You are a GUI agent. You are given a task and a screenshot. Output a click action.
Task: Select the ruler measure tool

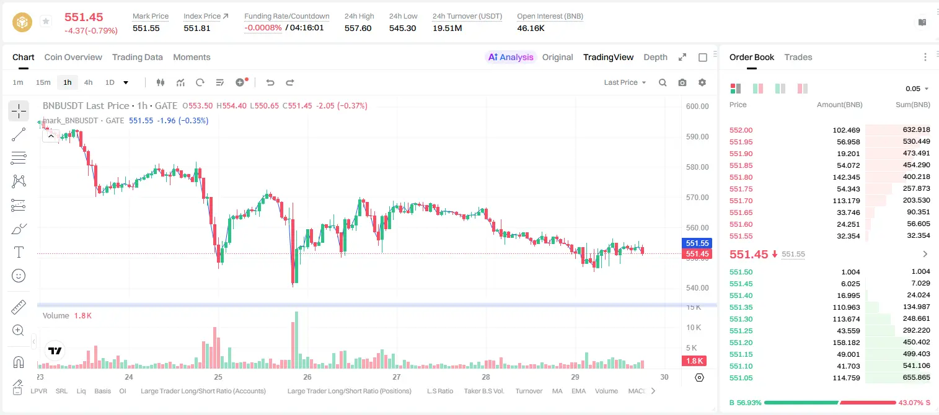click(19, 307)
